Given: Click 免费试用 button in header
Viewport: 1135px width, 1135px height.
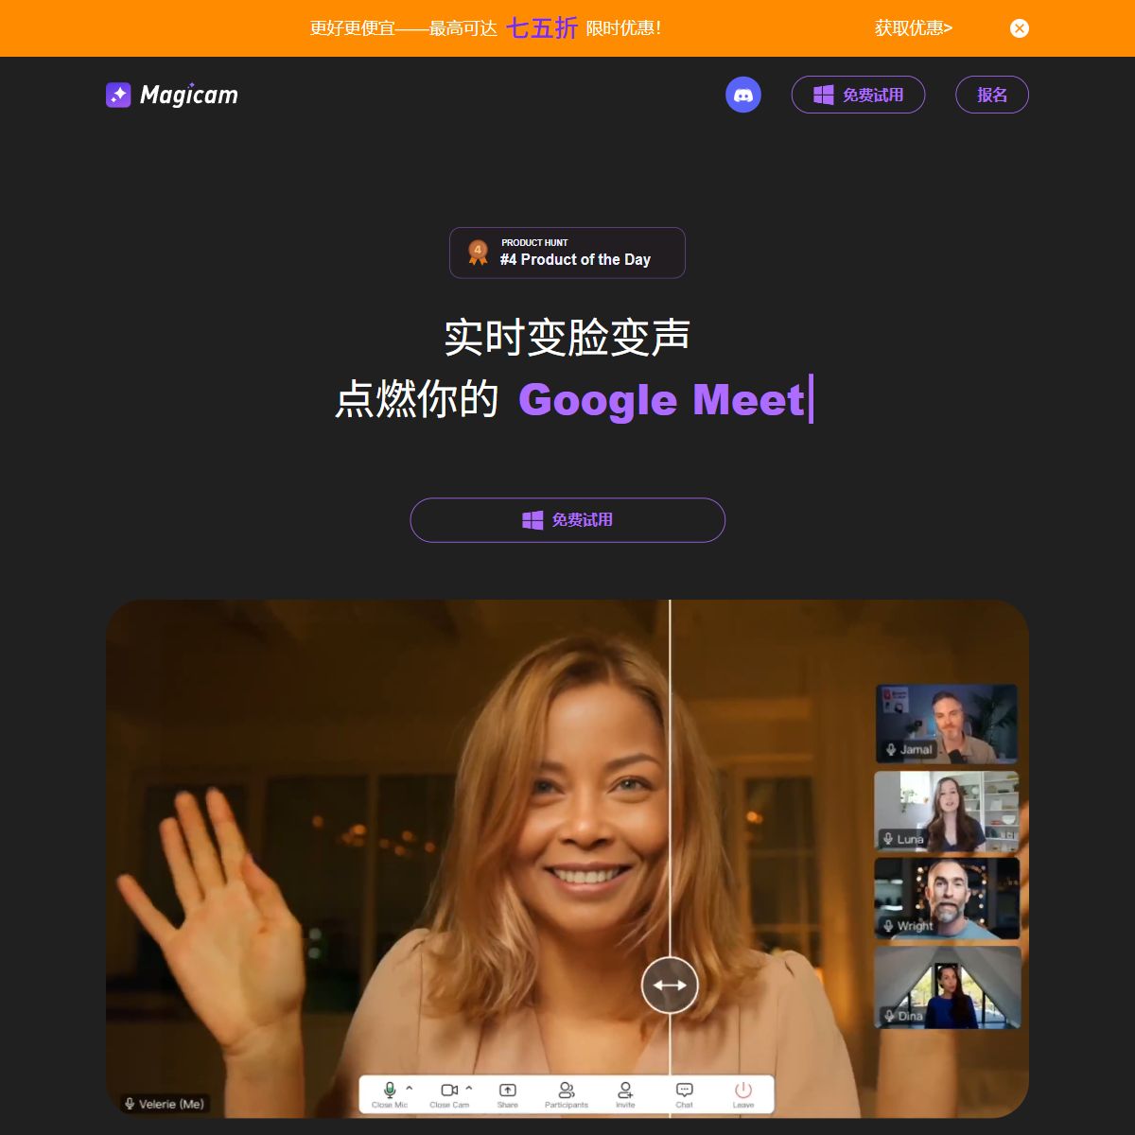Looking at the screenshot, I should pos(858,95).
